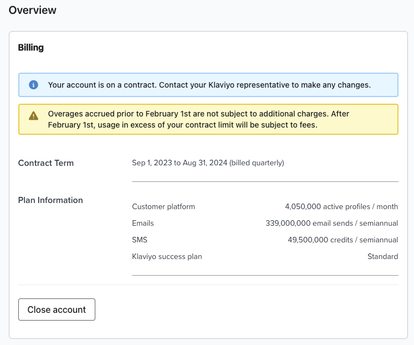The height and width of the screenshot is (345, 414).
Task: Click the billed quarterly note
Action: tap(257, 163)
